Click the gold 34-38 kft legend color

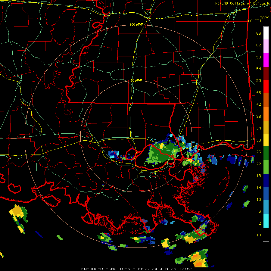point(266,127)
